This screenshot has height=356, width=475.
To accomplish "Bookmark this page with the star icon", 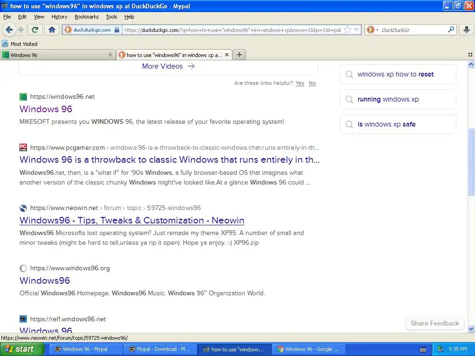I will click(x=347, y=30).
